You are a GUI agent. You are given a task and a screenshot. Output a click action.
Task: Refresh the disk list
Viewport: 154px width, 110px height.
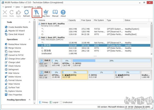click(x=26, y=13)
